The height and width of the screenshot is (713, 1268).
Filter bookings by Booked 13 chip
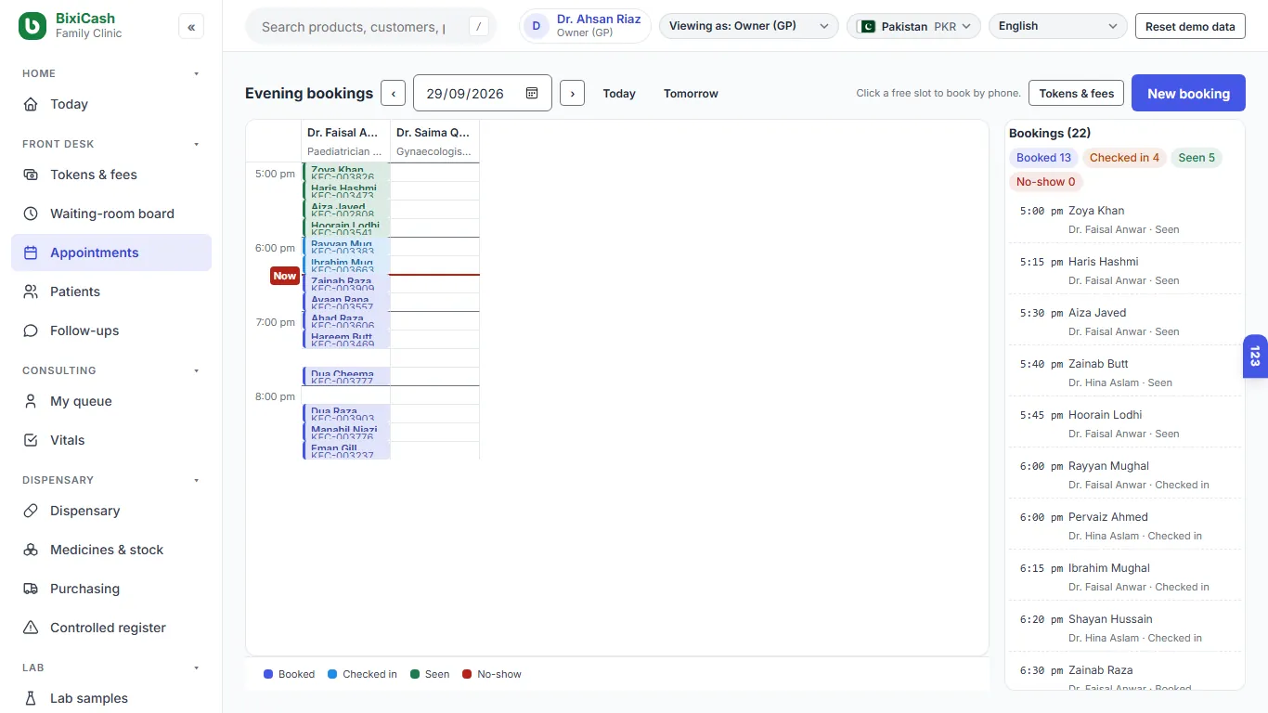pyautogui.click(x=1043, y=158)
